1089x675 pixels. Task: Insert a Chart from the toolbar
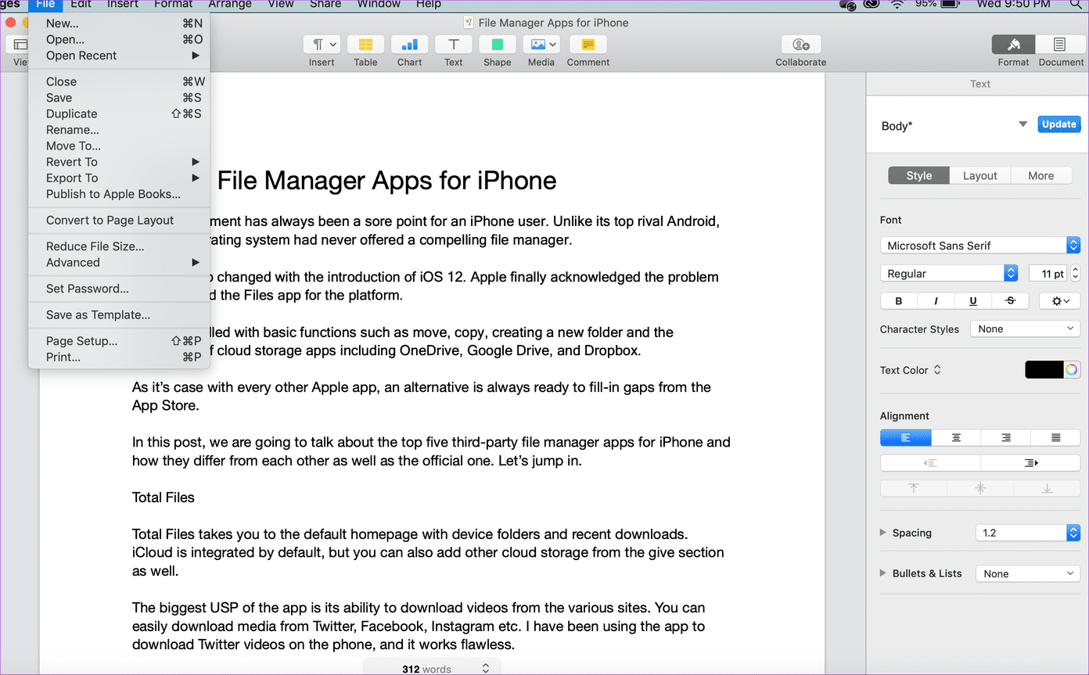pyautogui.click(x=409, y=45)
